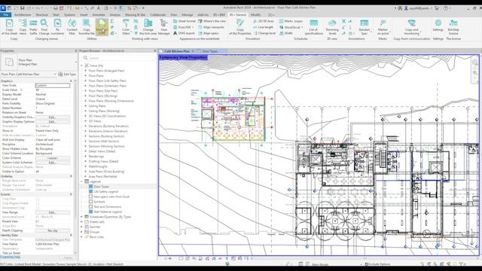Click Edit for View Range

click(x=53, y=212)
